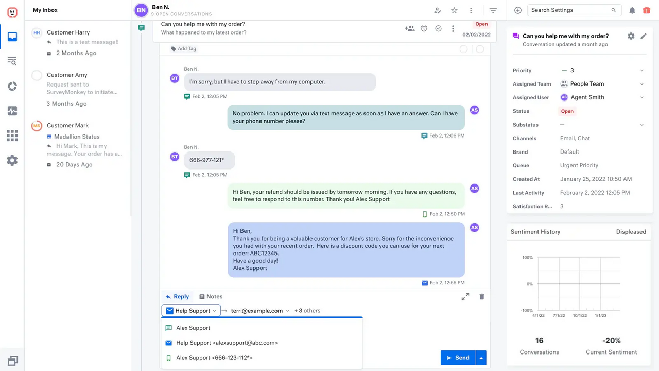Click the Search Settings field
Viewport: 659px width, 371px height.
[x=571, y=10]
